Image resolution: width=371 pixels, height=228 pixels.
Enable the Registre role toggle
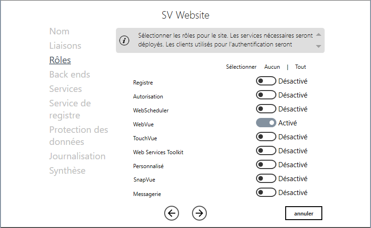click(266, 81)
